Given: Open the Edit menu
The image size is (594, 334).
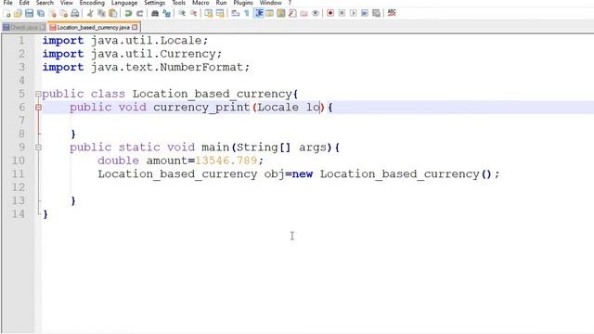Looking at the screenshot, I should (24, 3).
